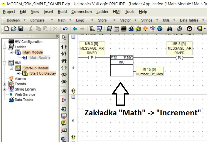Image resolution: width=207 pixels, height=142 pixels.
Task: Select the reset coil on rung 4
Action: point(179,58)
